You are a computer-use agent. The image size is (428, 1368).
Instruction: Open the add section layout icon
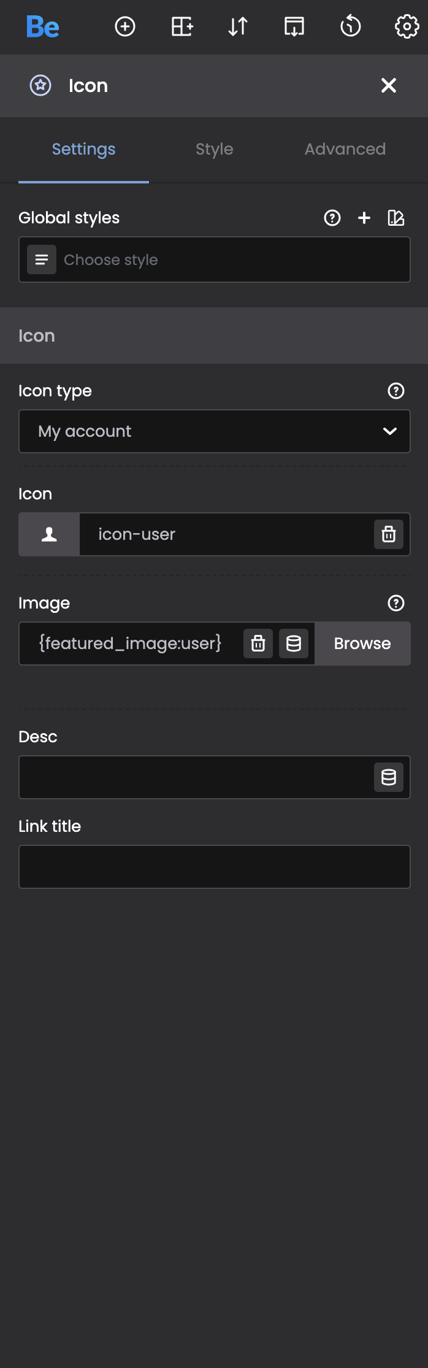point(182,27)
